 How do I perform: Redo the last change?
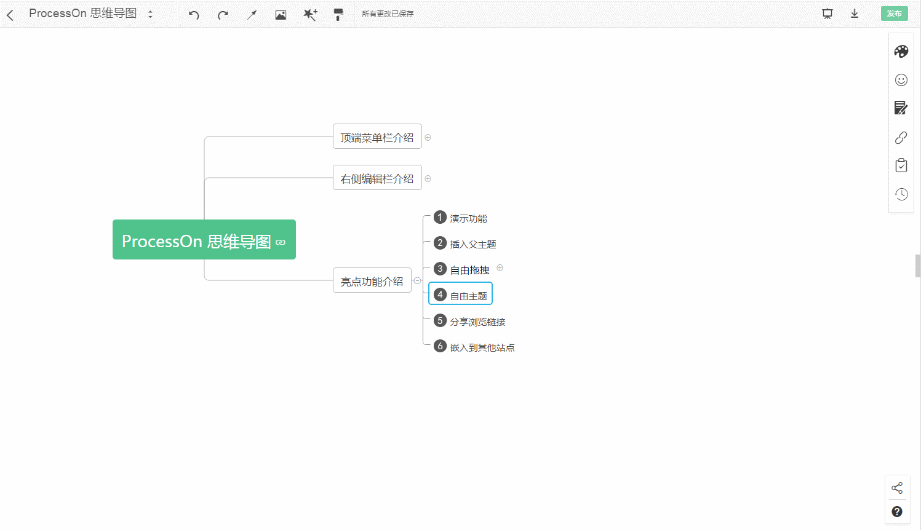pyautogui.click(x=222, y=14)
